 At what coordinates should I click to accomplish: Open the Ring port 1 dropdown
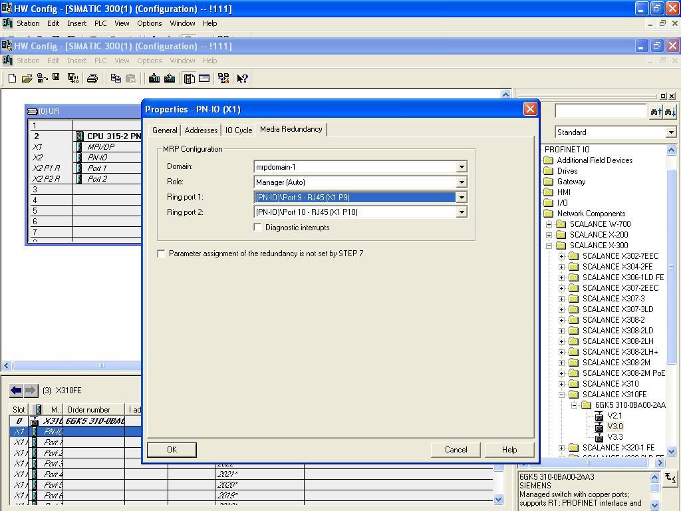click(x=462, y=197)
